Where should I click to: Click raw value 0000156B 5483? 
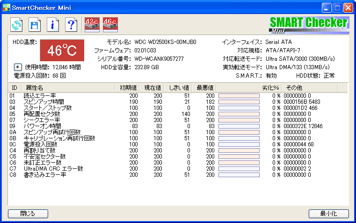pos(302,102)
